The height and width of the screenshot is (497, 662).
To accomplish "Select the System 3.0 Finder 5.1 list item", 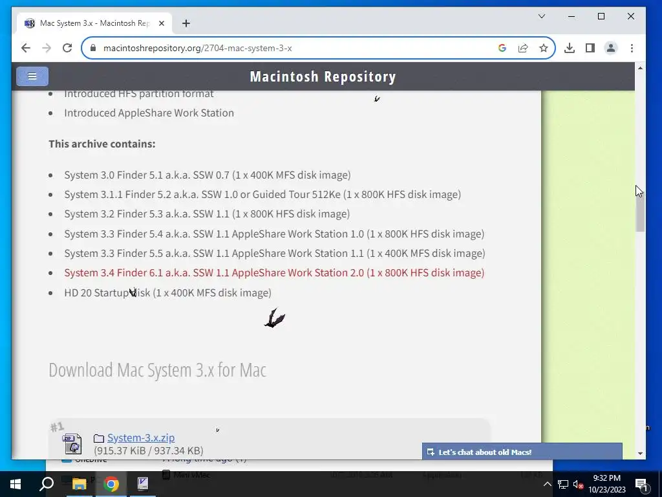I will pyautogui.click(x=208, y=175).
